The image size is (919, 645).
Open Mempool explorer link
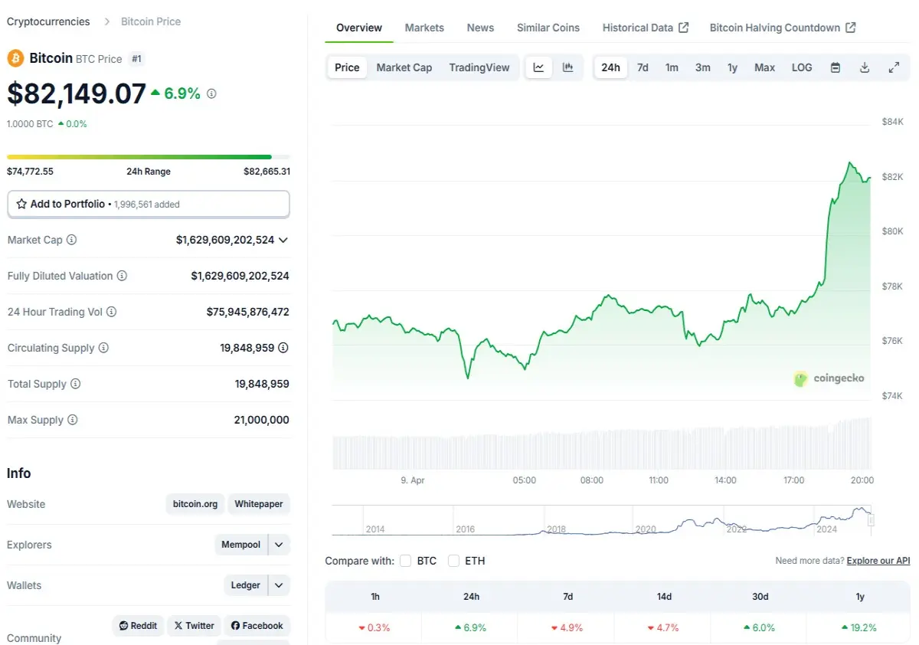(x=241, y=545)
